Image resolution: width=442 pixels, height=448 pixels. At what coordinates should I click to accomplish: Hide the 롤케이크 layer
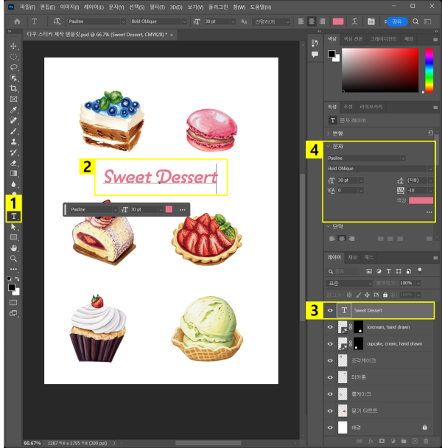click(330, 394)
